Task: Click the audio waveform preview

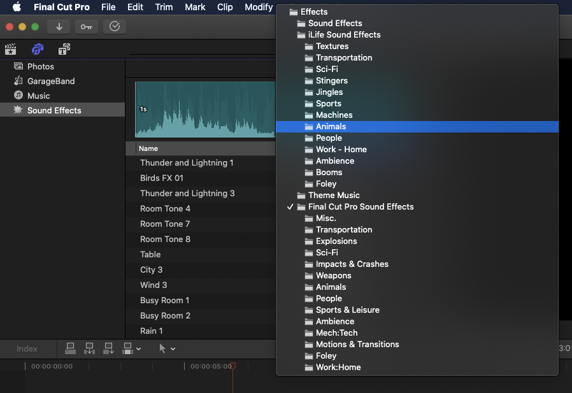Action: pyautogui.click(x=205, y=110)
